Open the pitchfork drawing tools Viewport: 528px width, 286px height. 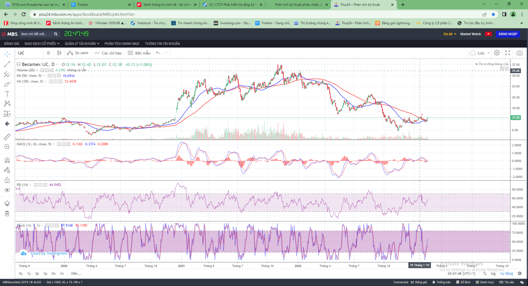click(7, 74)
